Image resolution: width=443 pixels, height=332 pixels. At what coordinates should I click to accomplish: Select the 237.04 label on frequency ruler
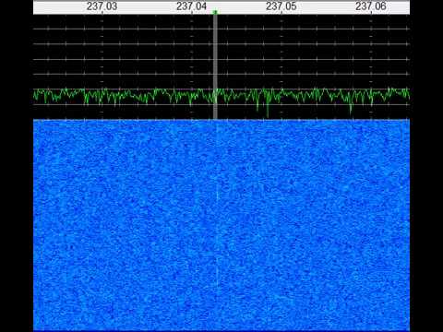[191, 6]
